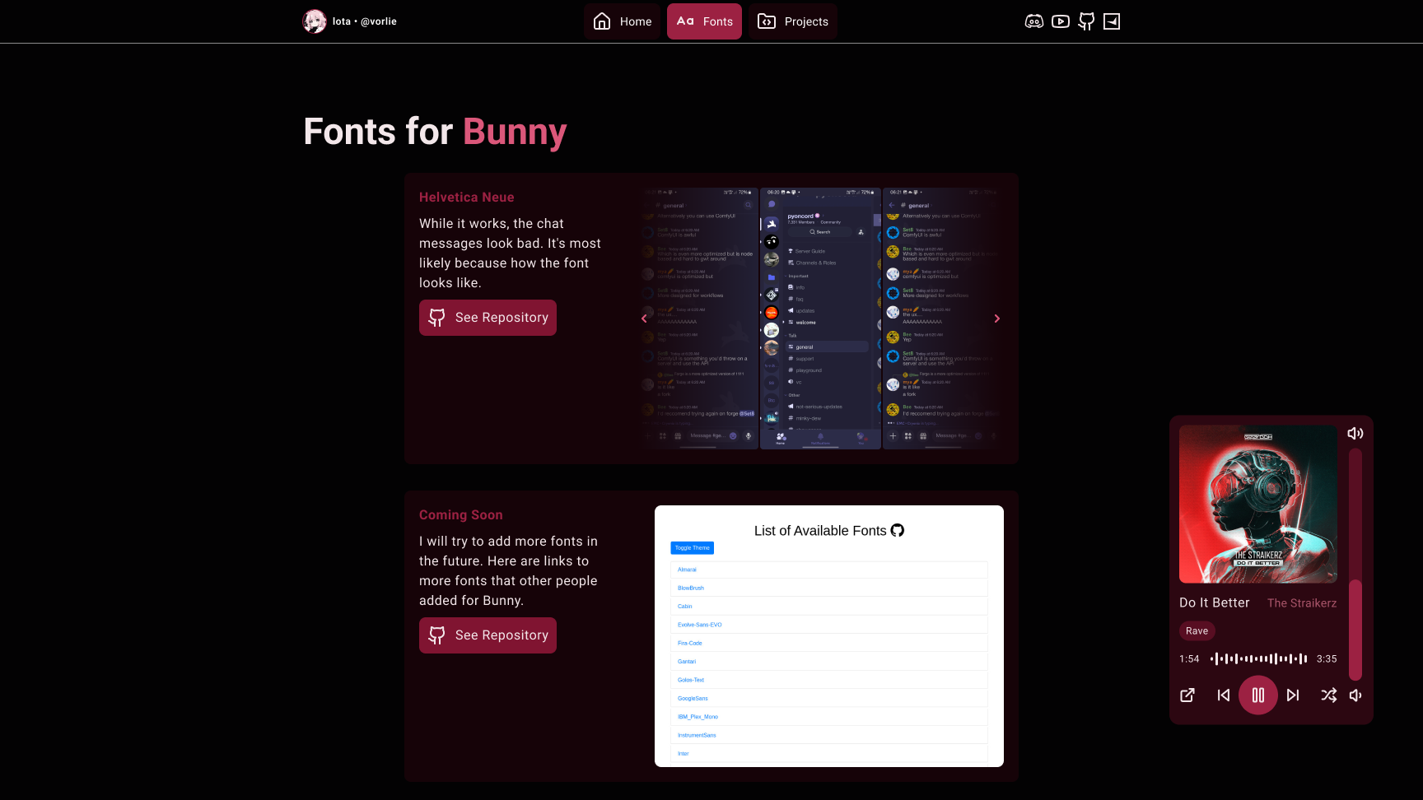
Task: Open the Discord link icon
Action: (x=1033, y=21)
